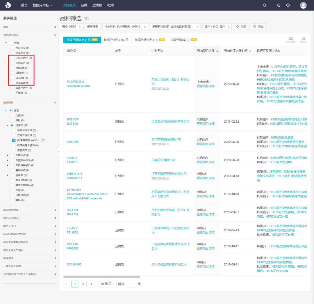The height and width of the screenshot is (304, 314).
Task: Switch to 按适应症浏览 (14) tab
Action: pos(150,40)
